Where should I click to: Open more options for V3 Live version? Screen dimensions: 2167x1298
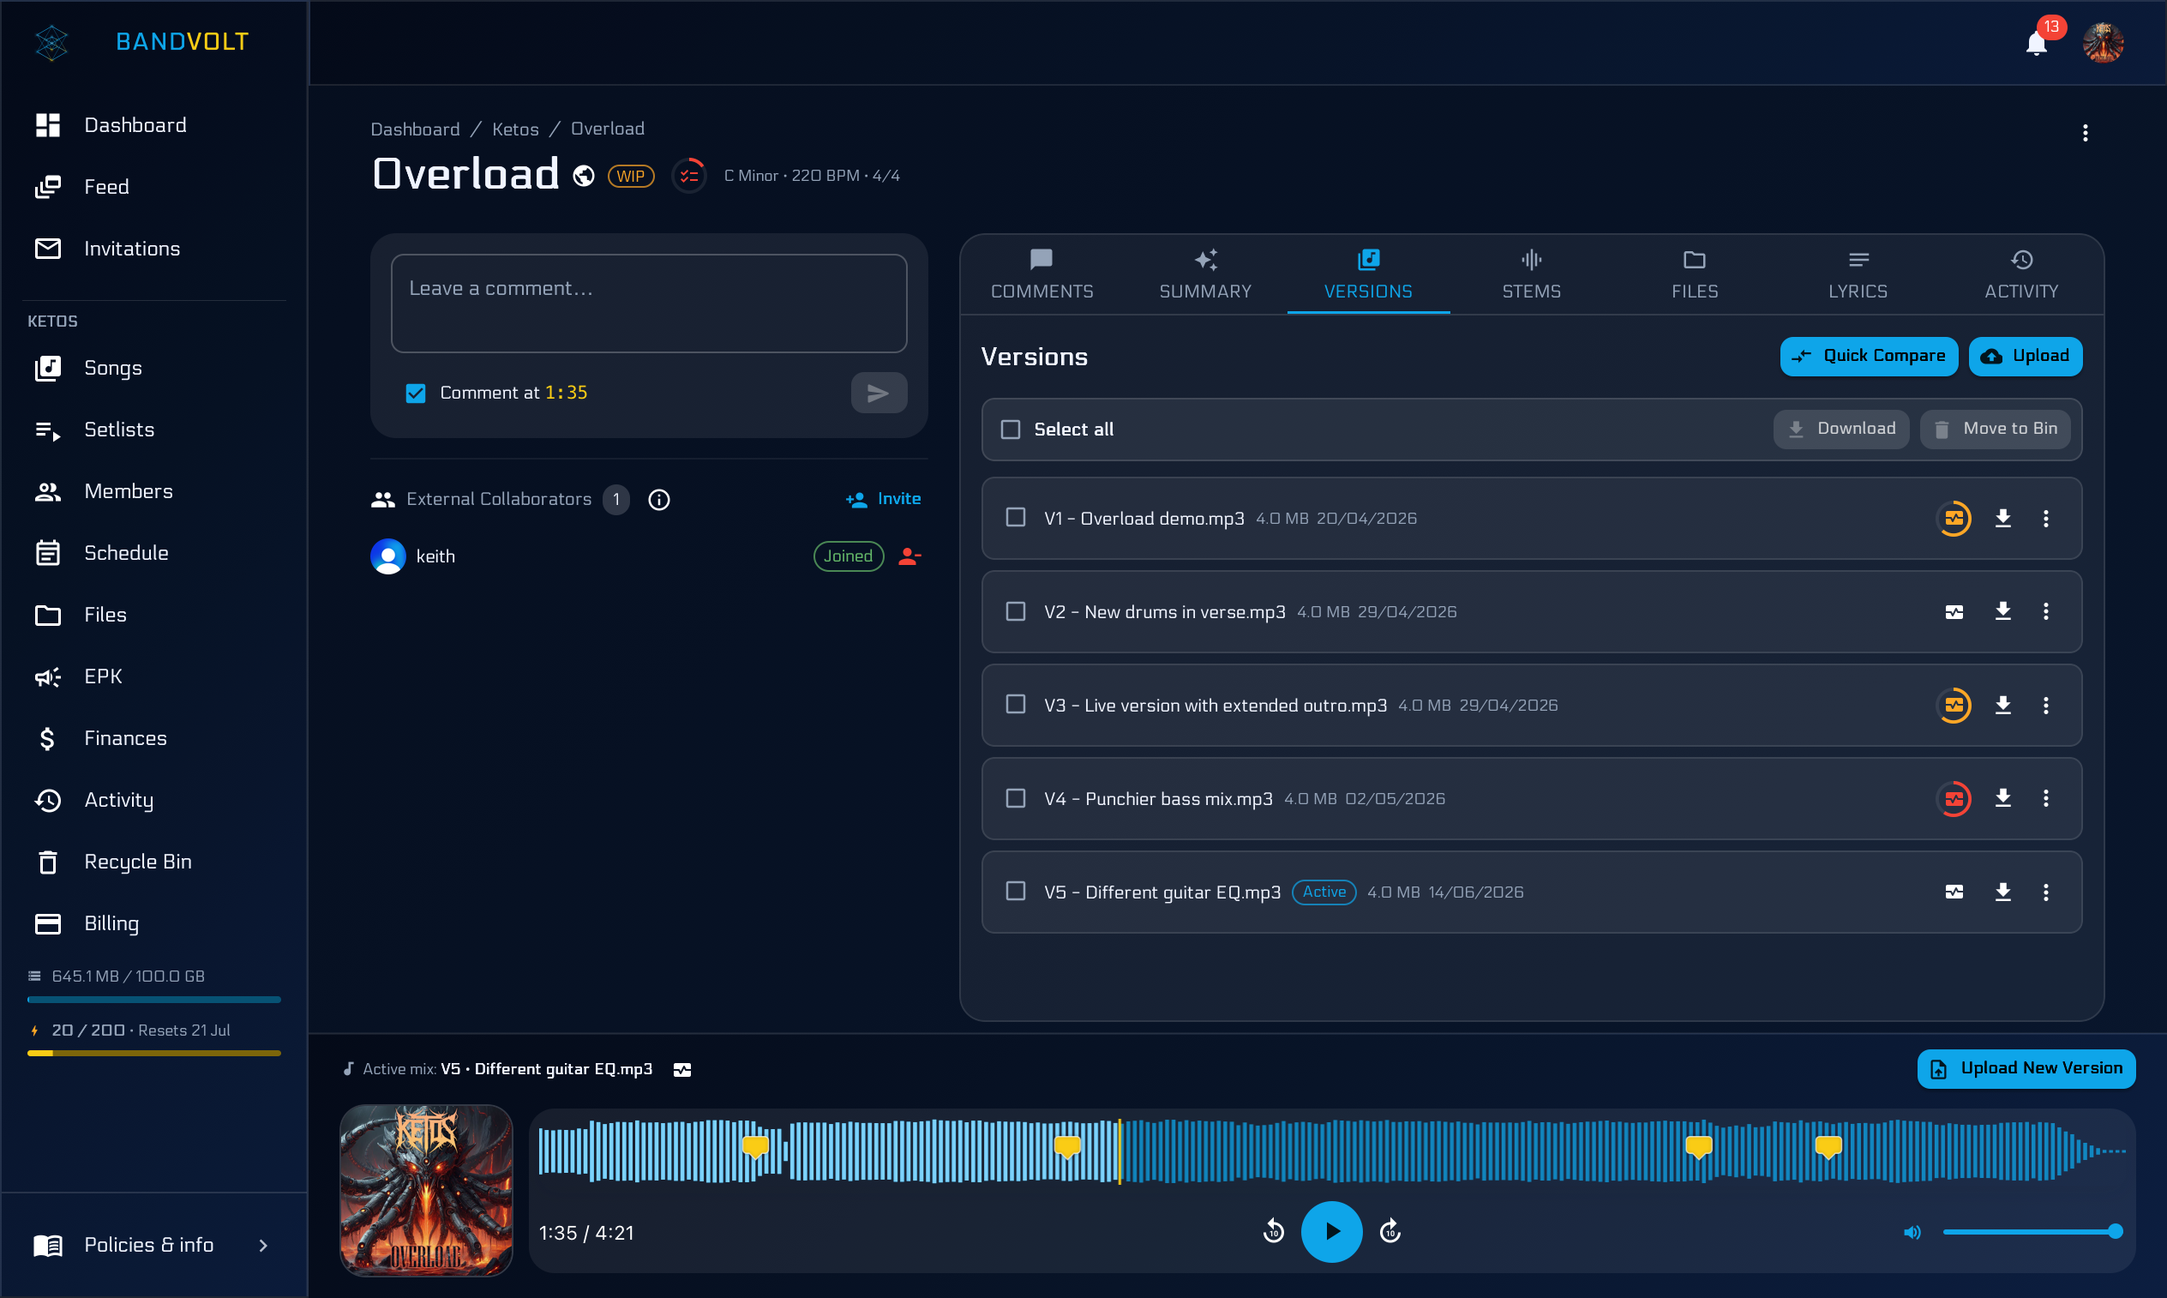[x=2045, y=705]
